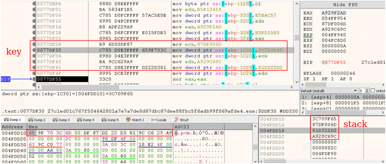Switch to the Dump 2 tab
The width and height of the screenshot is (386, 164).
(x=37, y=120)
